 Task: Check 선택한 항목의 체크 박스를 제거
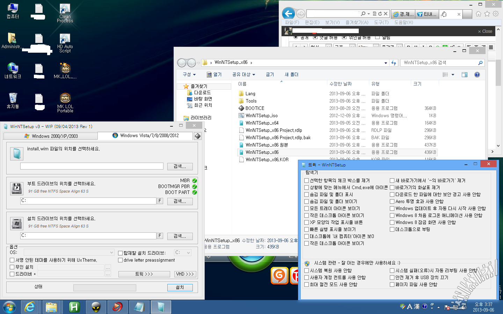[x=306, y=180]
